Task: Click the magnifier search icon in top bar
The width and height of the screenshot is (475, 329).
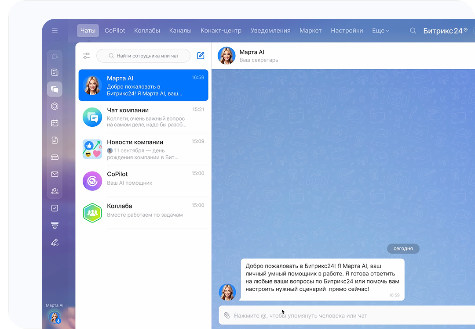Action: [413, 31]
